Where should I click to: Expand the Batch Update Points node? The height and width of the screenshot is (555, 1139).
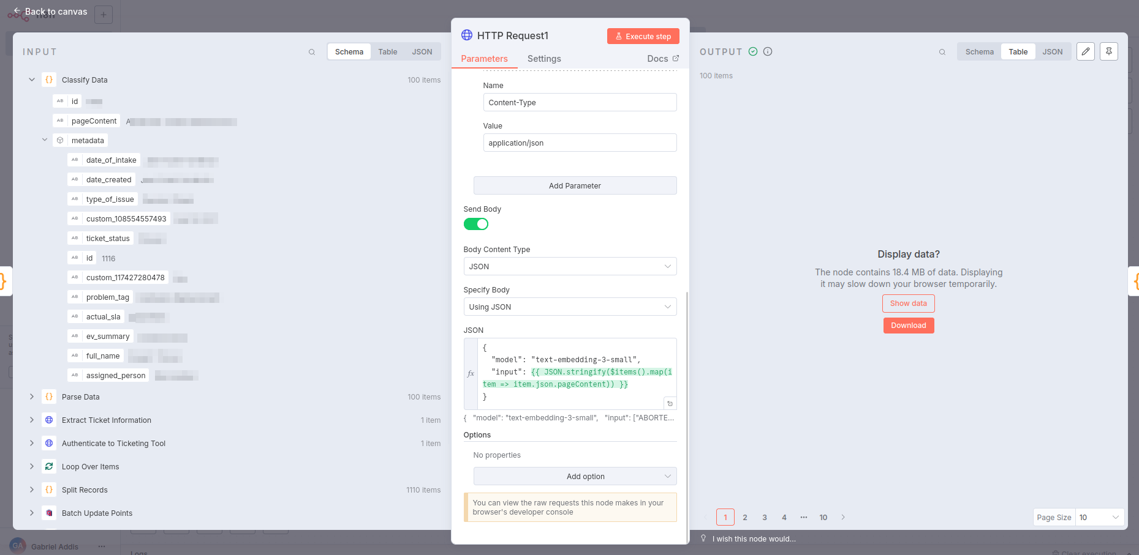pos(32,513)
